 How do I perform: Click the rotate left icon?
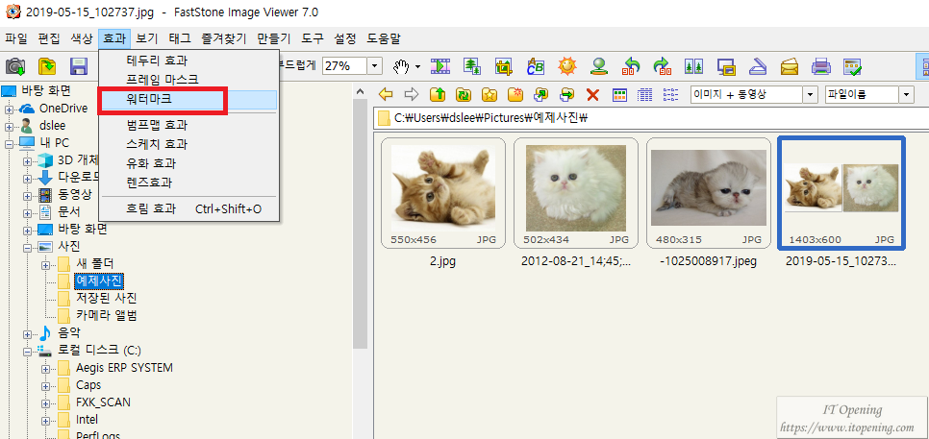[x=631, y=66]
